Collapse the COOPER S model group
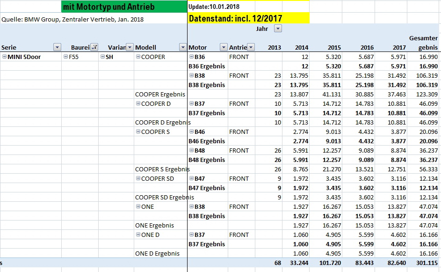This screenshot has width=441, height=272. 138,132
